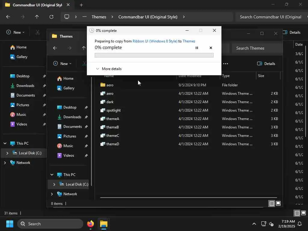Show hidden system tray icons
Viewport: 308px width, 231px height.
pos(254,224)
